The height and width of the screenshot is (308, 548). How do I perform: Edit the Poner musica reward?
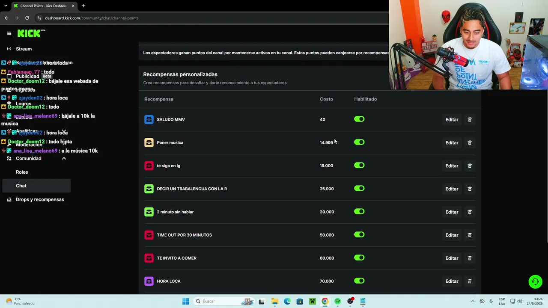pos(452,143)
